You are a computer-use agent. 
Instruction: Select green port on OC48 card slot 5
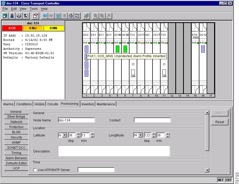(118, 49)
